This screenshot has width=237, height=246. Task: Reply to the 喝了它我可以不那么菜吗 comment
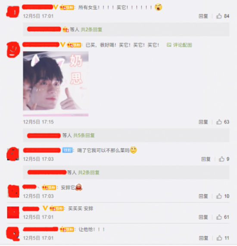point(206,159)
